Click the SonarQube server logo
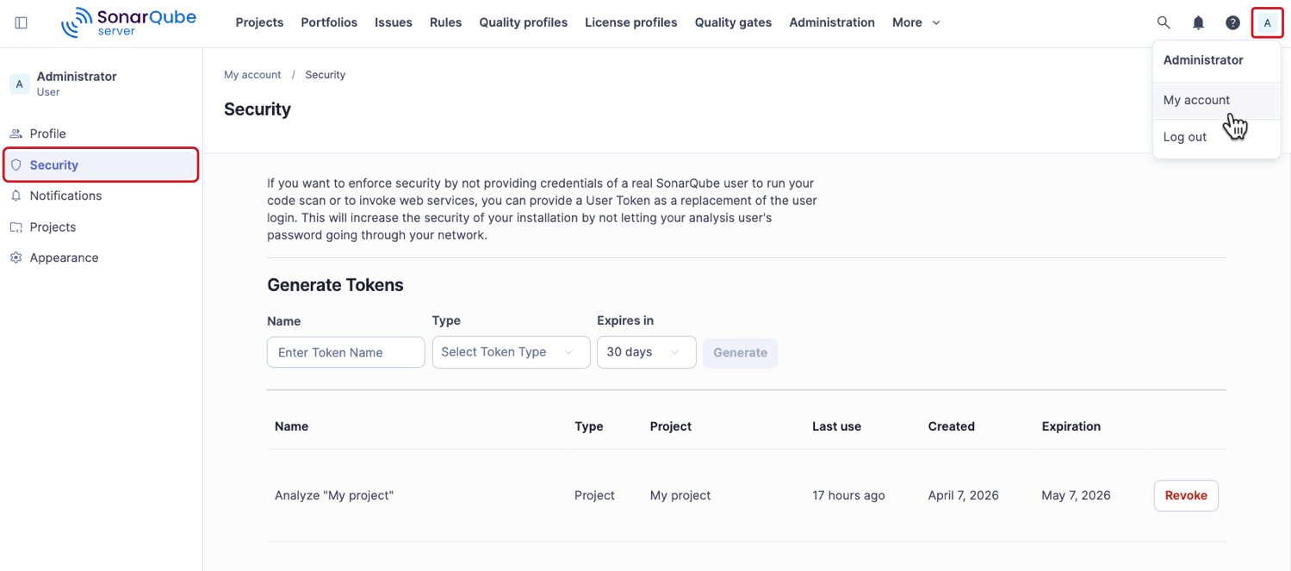Screen dimensions: 1291x571 click(126, 22)
